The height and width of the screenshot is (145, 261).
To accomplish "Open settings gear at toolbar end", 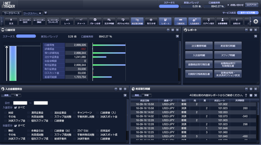I will [256, 21].
